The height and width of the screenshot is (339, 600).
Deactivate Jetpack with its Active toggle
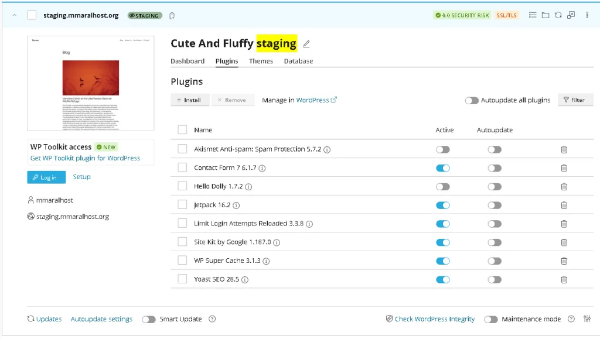coord(443,206)
